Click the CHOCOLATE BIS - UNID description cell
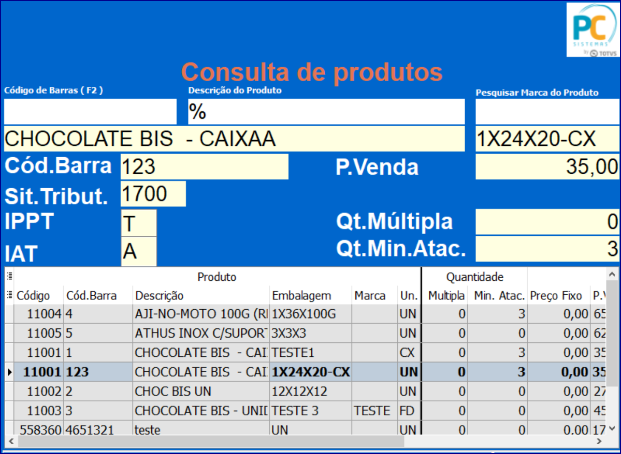The height and width of the screenshot is (454, 621). coord(201,411)
